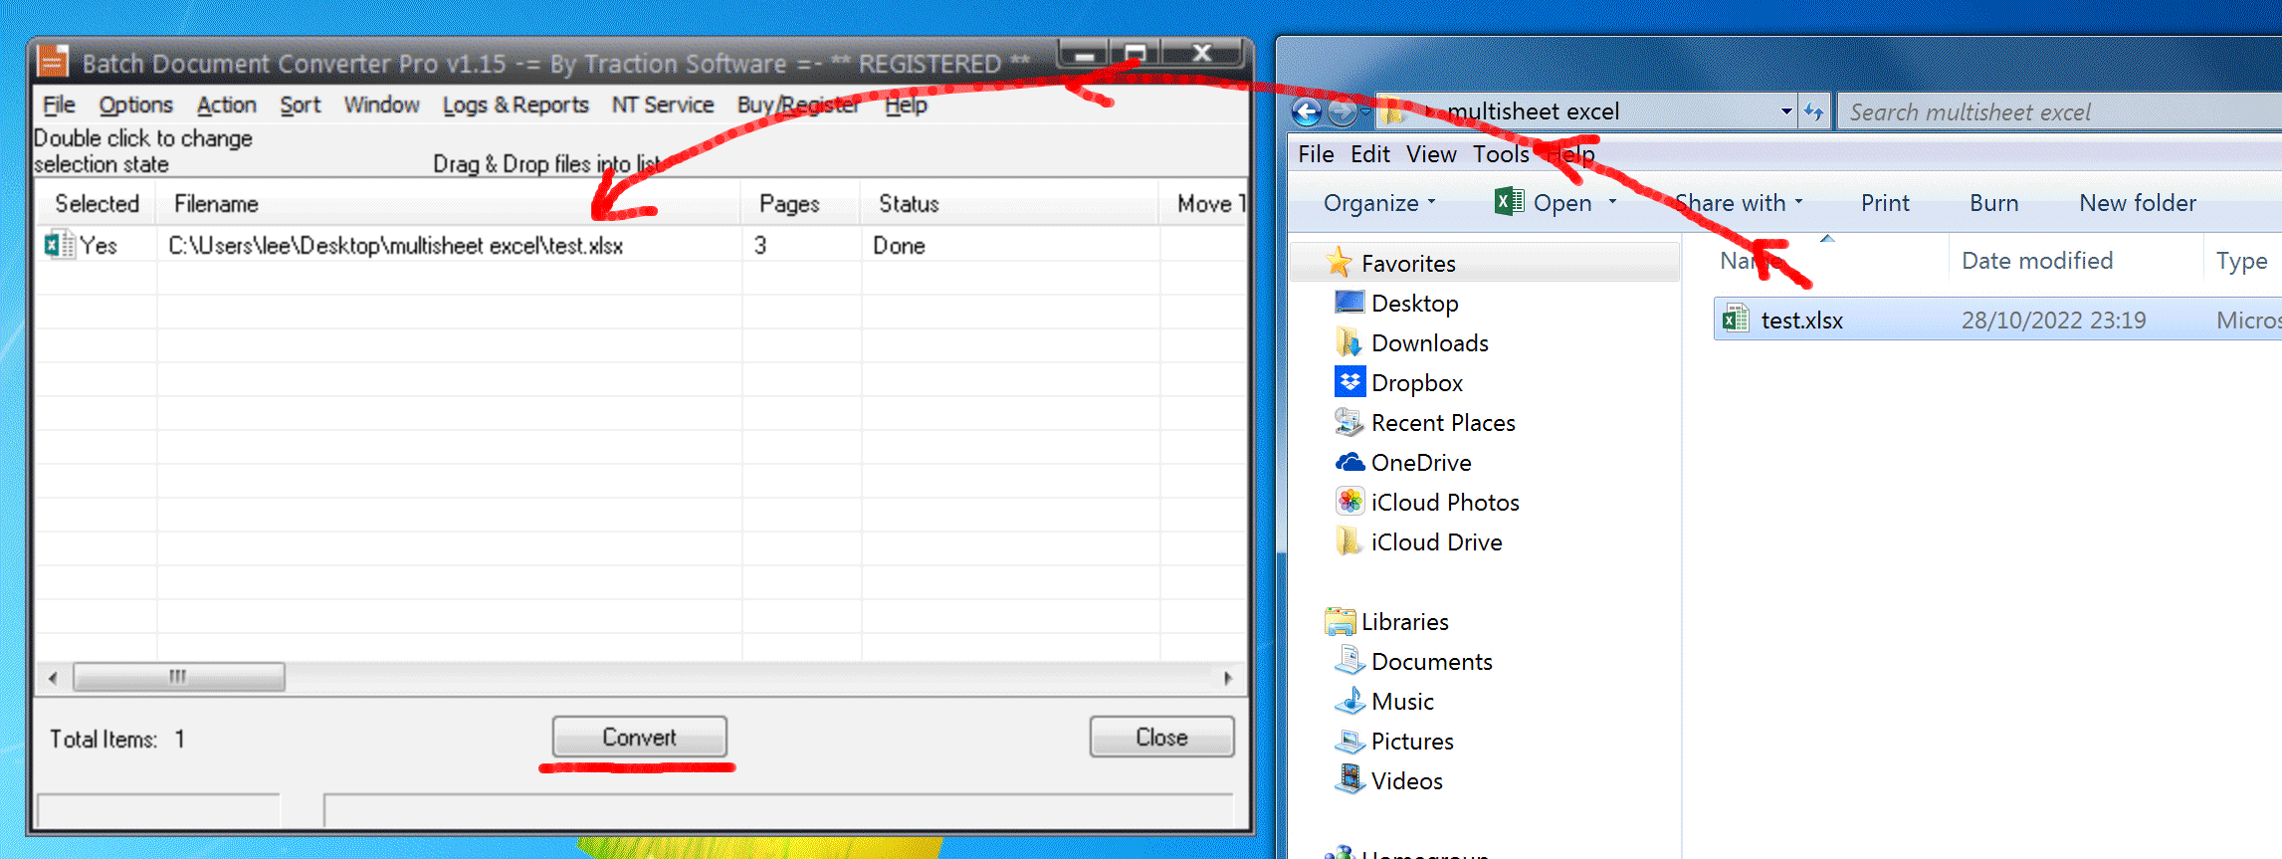
Task: Click the multisheet excel folder path text
Action: click(x=1533, y=111)
